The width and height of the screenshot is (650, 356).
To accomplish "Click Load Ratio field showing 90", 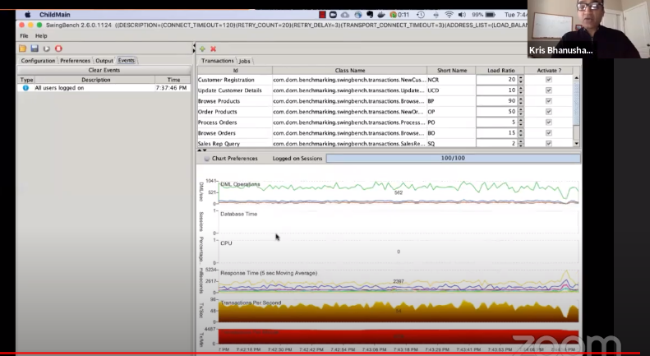I will coord(496,101).
